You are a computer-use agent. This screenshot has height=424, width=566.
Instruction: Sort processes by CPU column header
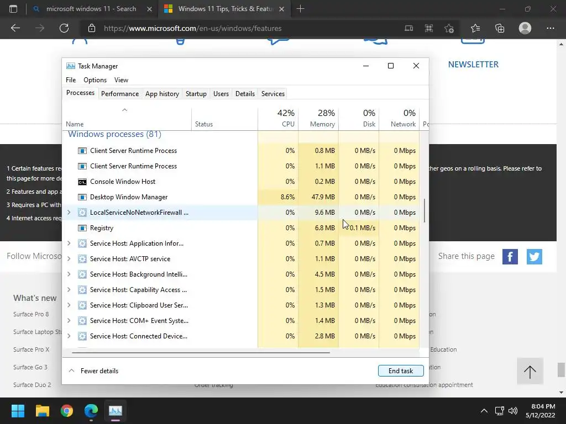(x=279, y=119)
